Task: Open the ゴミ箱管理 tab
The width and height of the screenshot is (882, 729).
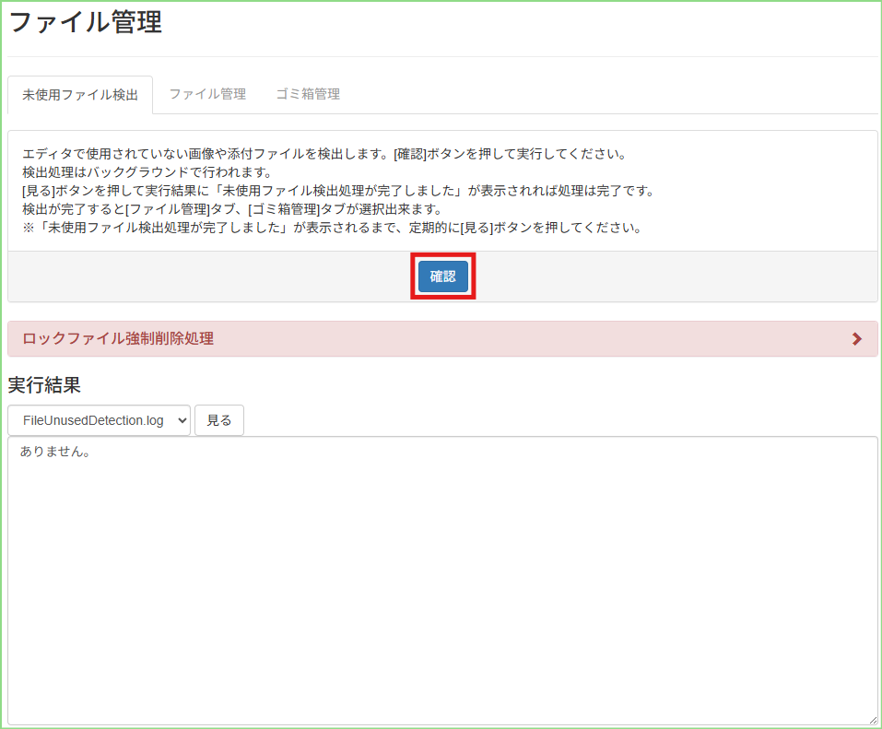Action: coord(308,94)
